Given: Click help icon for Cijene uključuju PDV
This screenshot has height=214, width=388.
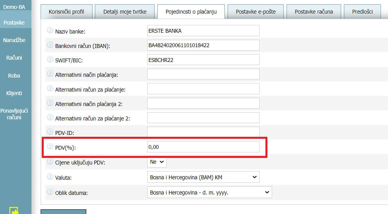Looking at the screenshot, I should [50, 162].
